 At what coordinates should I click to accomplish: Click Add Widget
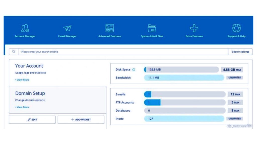tap(81, 120)
